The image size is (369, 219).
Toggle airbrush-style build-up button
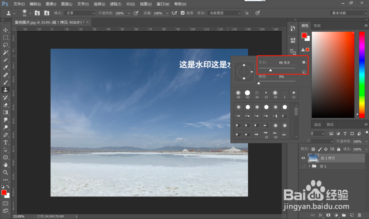(x=175, y=13)
